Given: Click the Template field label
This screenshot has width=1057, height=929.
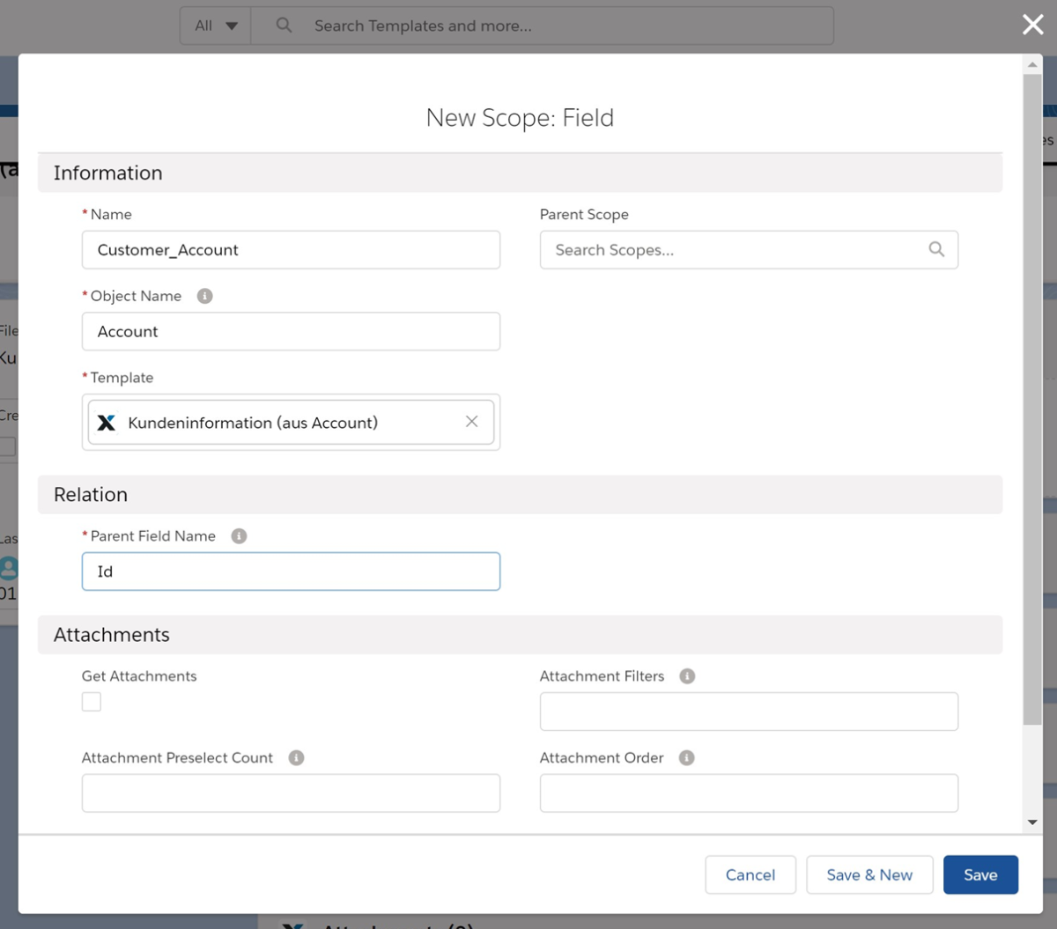Looking at the screenshot, I should coord(122,378).
